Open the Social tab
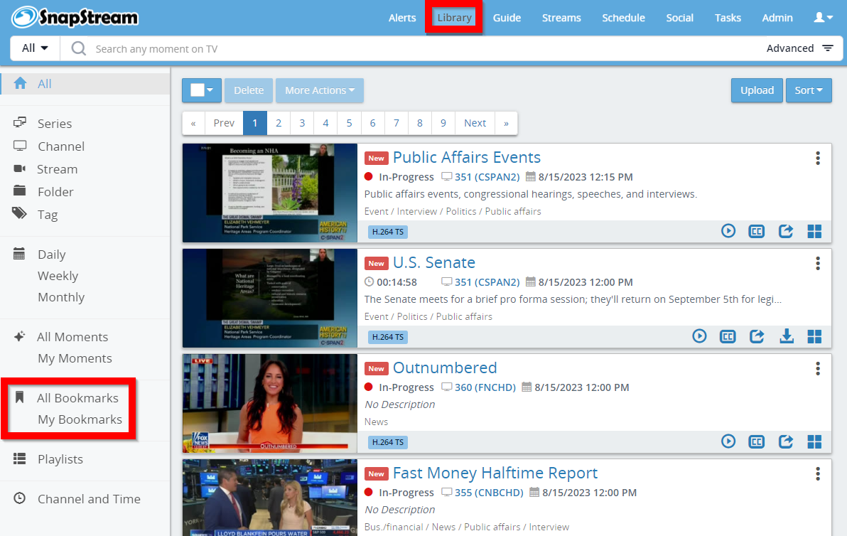This screenshot has height=536, width=847. pyautogui.click(x=679, y=18)
